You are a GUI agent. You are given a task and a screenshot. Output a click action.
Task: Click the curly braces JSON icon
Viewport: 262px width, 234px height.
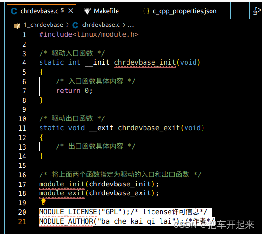pos(146,11)
